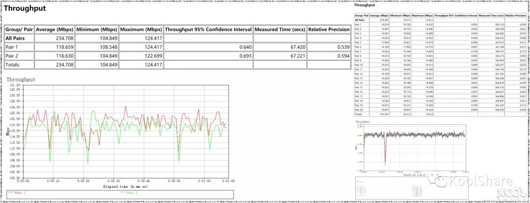Screen dimensions: 530x203
Task: Click the "Minimum (Mbps)" header in the large left table
Action: (x=97, y=29)
